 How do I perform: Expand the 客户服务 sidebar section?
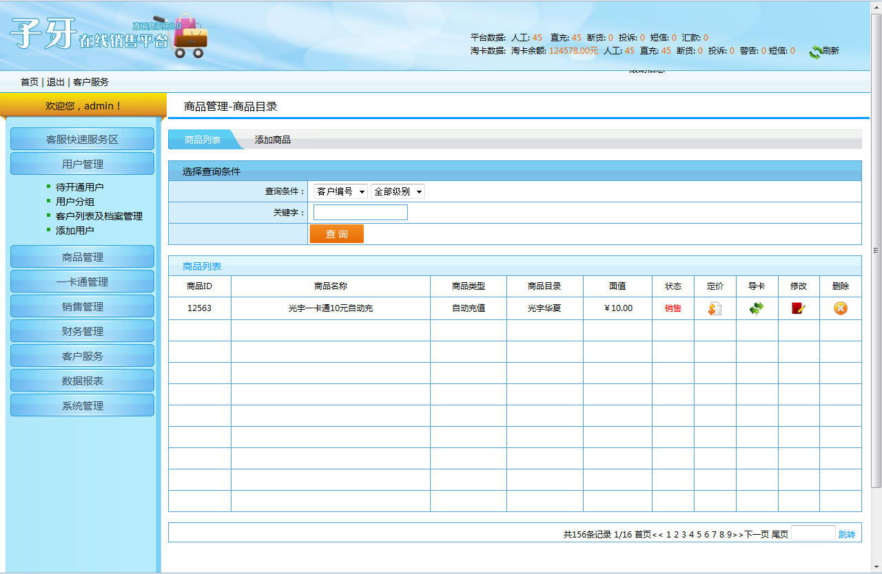(x=82, y=356)
